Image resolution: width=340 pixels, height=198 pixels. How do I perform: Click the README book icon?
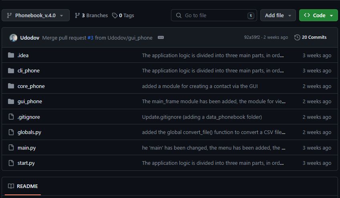[x=11, y=186]
